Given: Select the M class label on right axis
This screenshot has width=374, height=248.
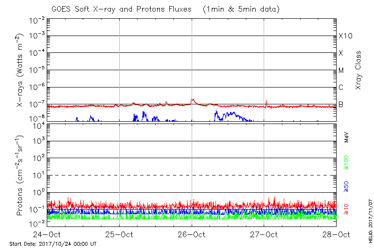Looking at the screenshot, I should (x=341, y=71).
